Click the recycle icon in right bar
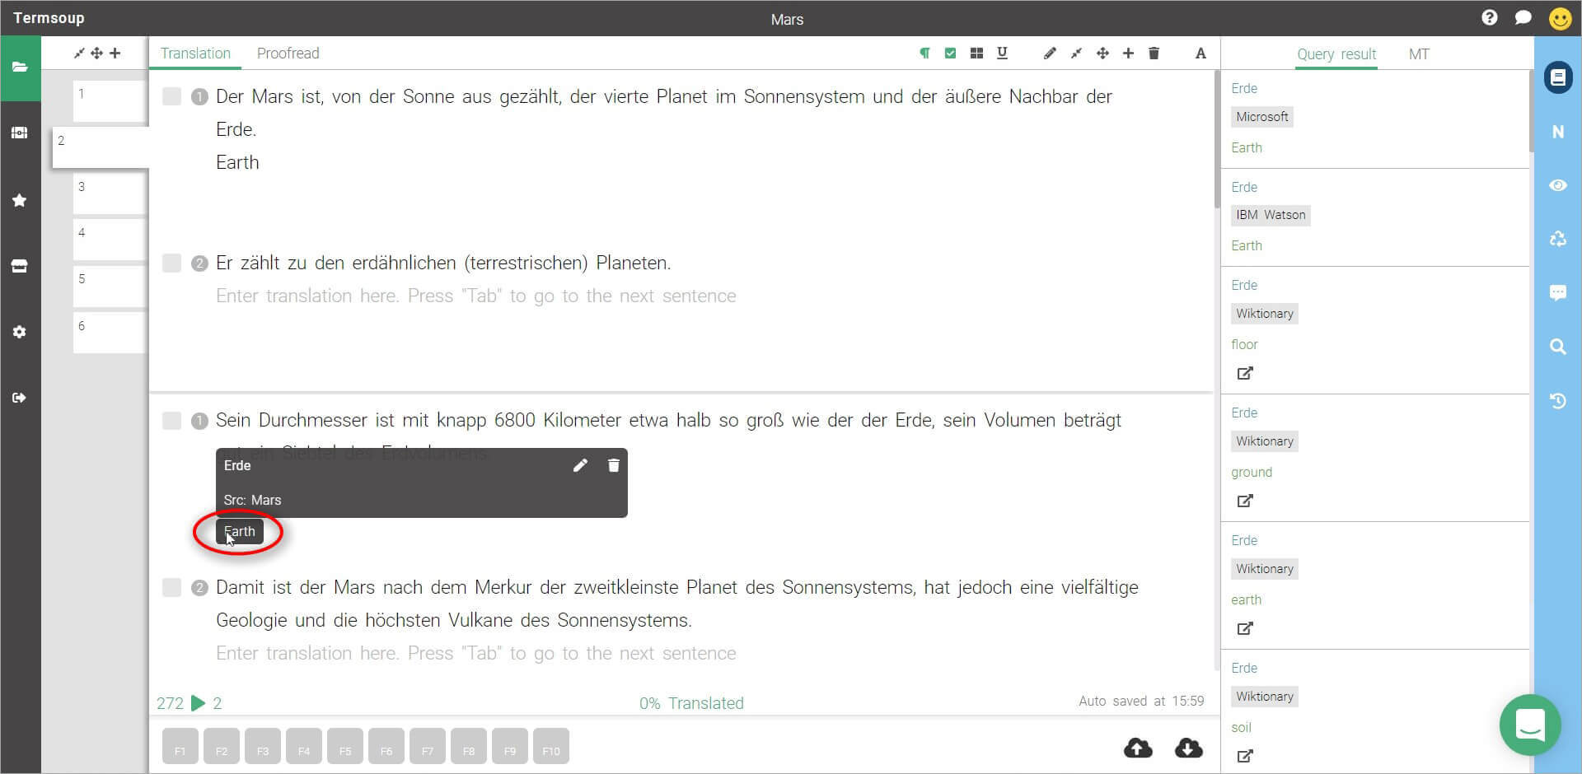The image size is (1582, 774). (1557, 239)
